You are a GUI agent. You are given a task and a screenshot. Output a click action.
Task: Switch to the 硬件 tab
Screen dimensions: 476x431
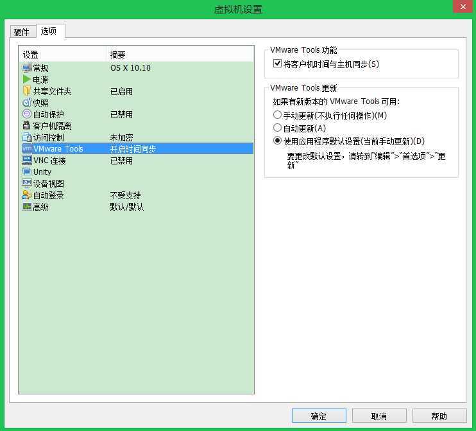pos(22,32)
